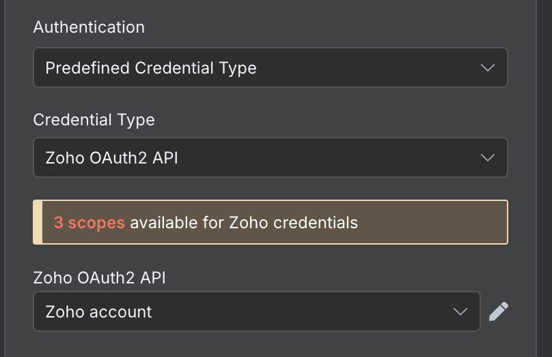Screen dimensions: 552x357
Task: Click the Zoho OAuth2 API selected value text
Action: pos(111,158)
